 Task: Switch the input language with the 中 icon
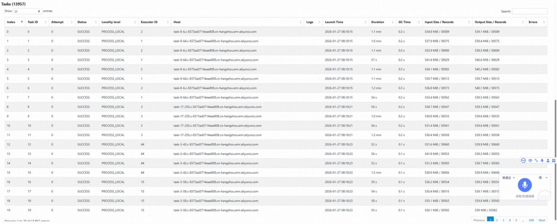click(x=530, y=160)
